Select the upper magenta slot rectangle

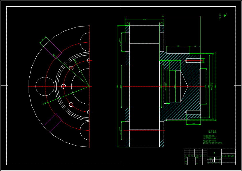[53, 50]
